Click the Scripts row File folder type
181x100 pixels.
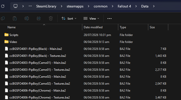click(126, 35)
